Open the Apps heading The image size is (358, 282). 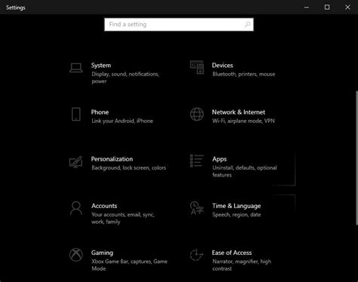pyautogui.click(x=219, y=159)
